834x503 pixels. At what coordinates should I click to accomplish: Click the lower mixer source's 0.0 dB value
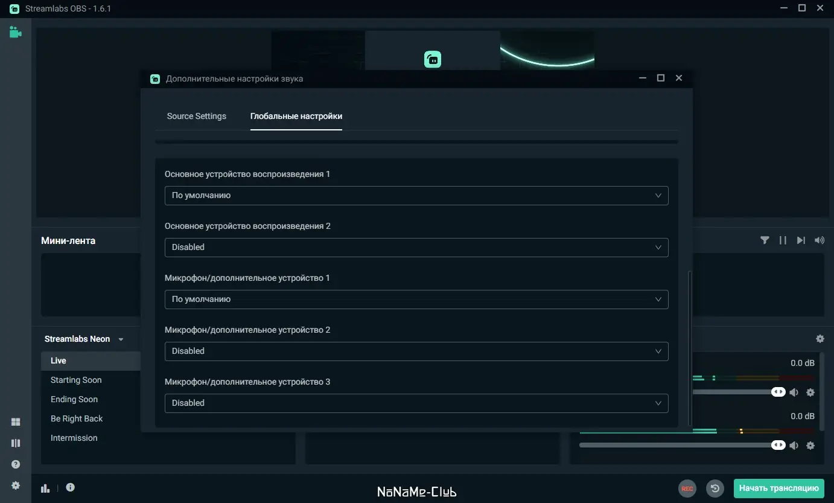point(803,416)
